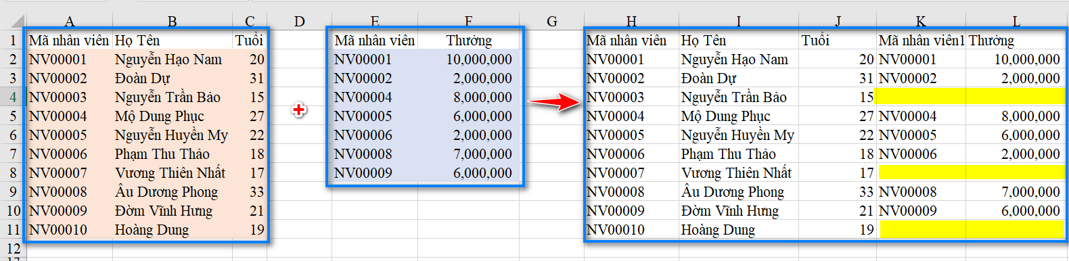Click NV00007 in column A
Viewport: 1069px width, 261px height.
[58, 173]
